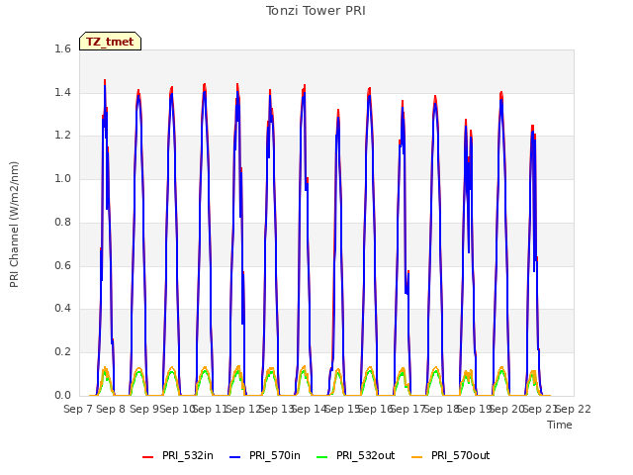Click the 0.2 y-axis tick label
This screenshot has width=633, height=475.
tap(62, 352)
